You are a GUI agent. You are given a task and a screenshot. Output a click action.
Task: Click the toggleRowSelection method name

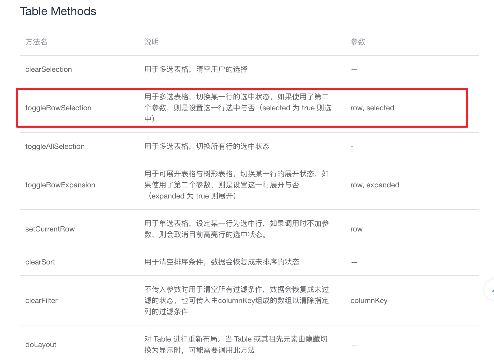pyautogui.click(x=58, y=108)
